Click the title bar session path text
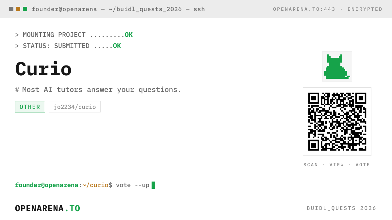 click(x=118, y=9)
